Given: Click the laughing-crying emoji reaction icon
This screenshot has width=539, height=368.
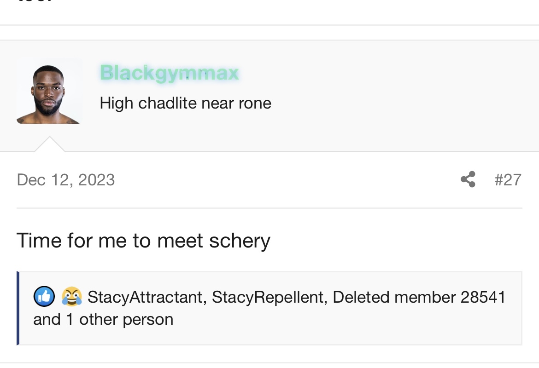Looking at the screenshot, I should (72, 296).
